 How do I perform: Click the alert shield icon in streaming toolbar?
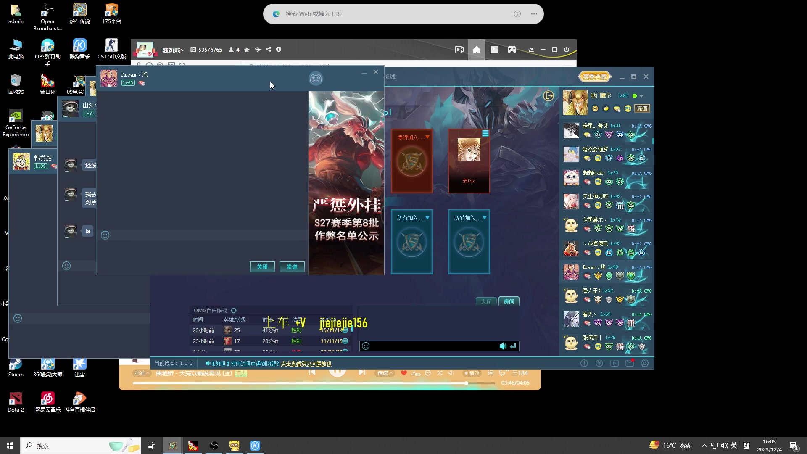coord(279,50)
